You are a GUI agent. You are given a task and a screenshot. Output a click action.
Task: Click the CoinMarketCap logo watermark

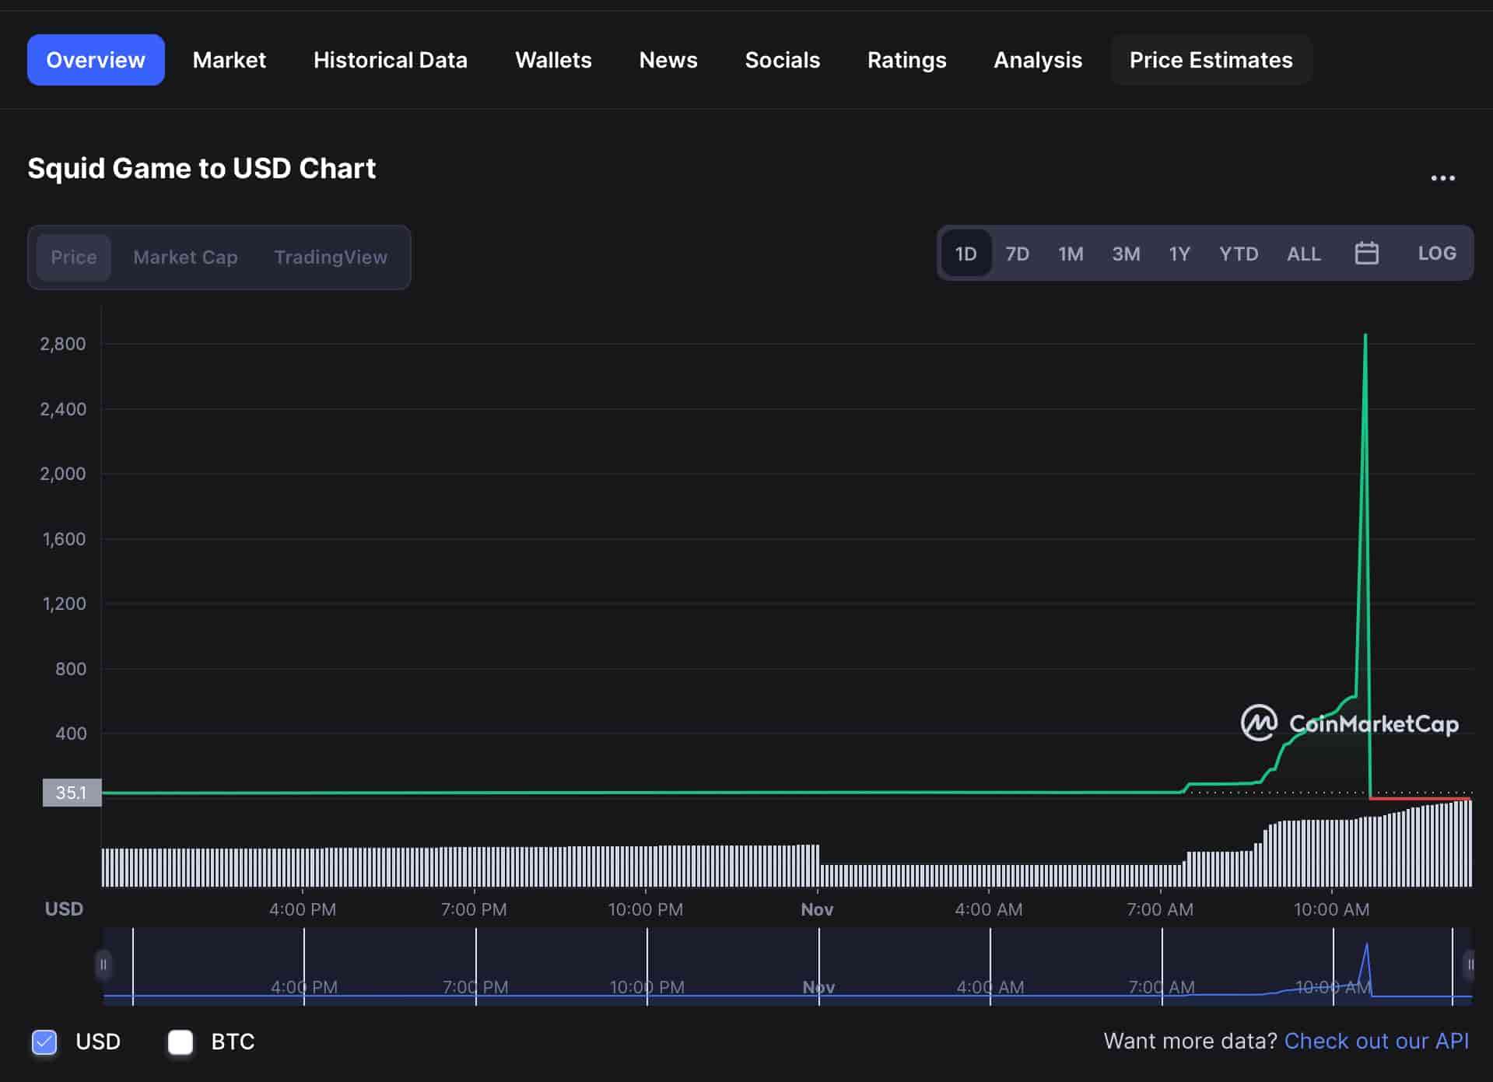(1350, 723)
